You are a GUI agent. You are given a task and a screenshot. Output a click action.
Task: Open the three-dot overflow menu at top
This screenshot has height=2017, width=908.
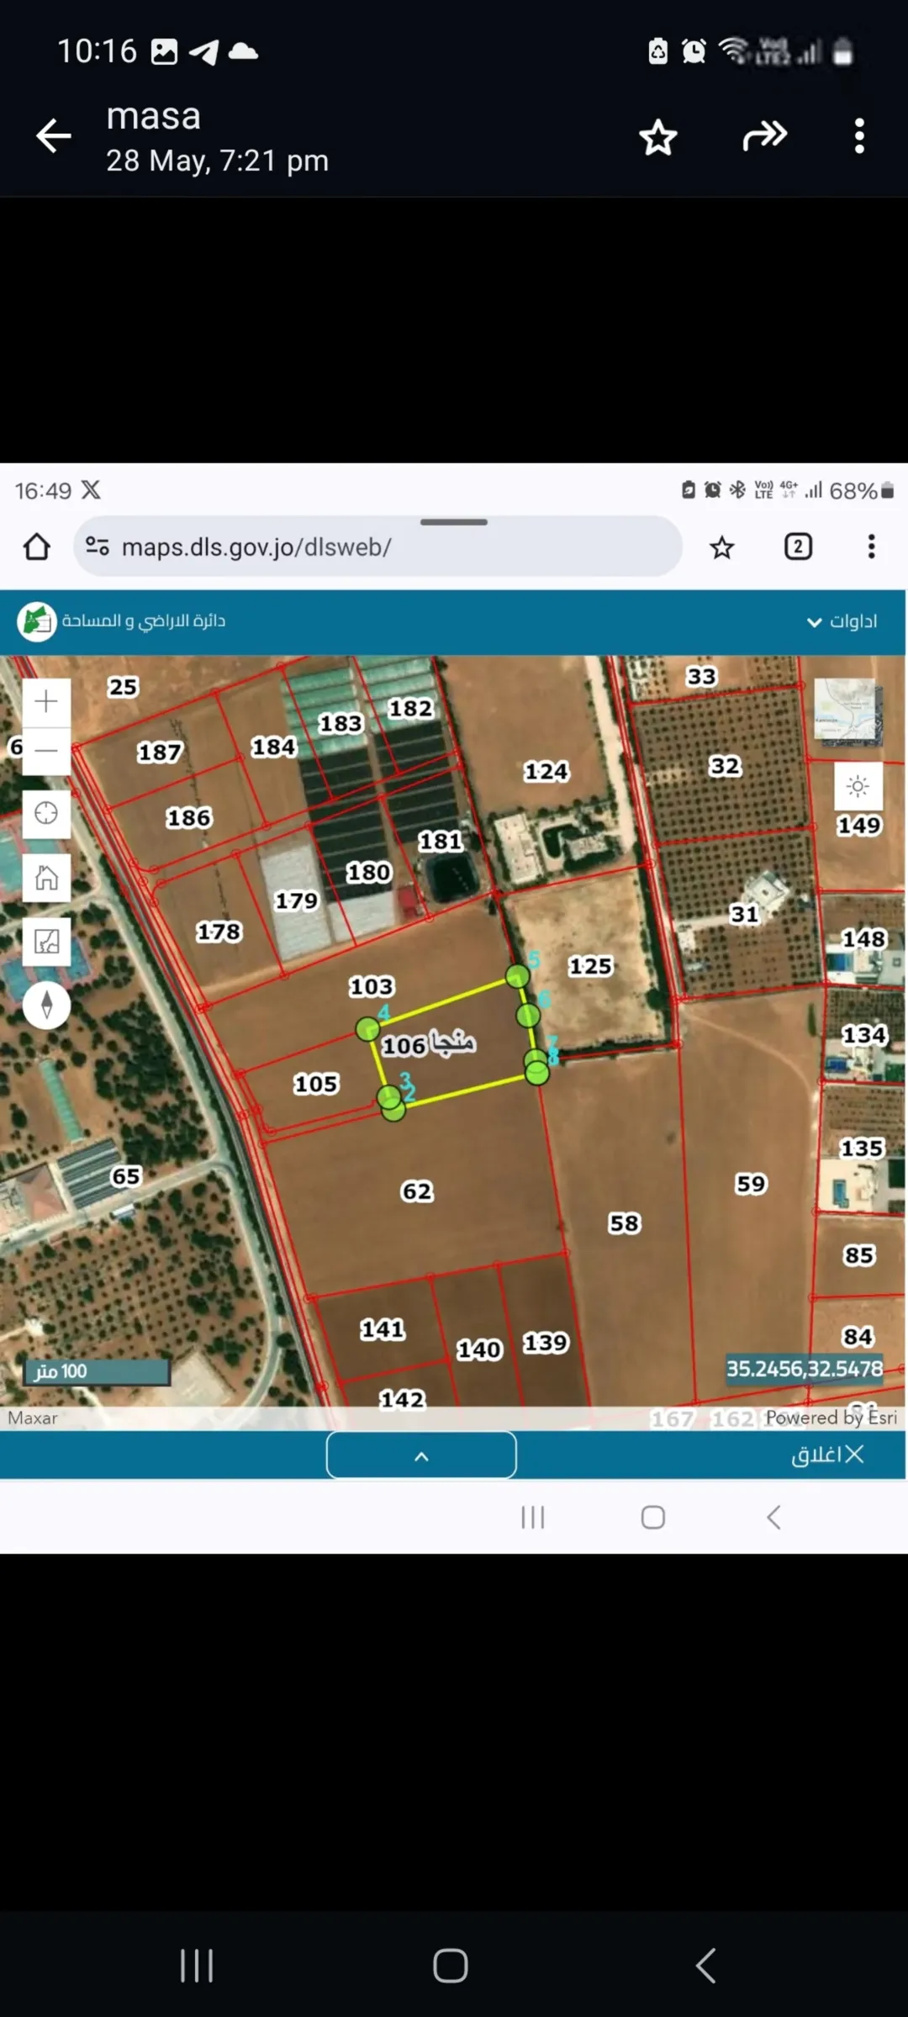coord(858,136)
